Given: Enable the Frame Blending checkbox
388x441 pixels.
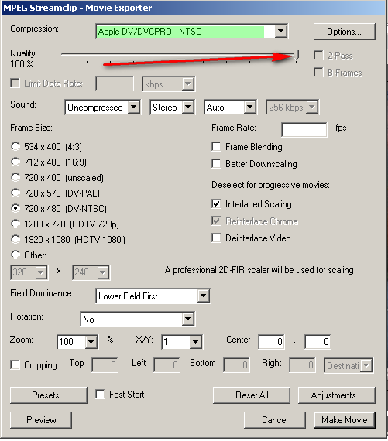Looking at the screenshot, I should point(216,146).
